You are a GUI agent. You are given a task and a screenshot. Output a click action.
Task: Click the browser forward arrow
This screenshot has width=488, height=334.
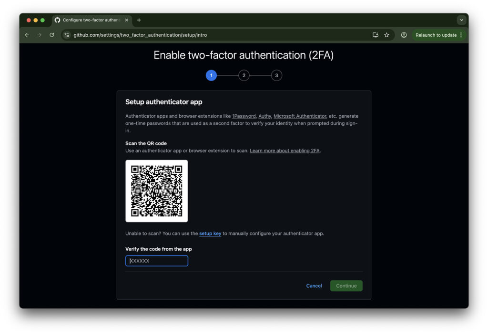[39, 35]
